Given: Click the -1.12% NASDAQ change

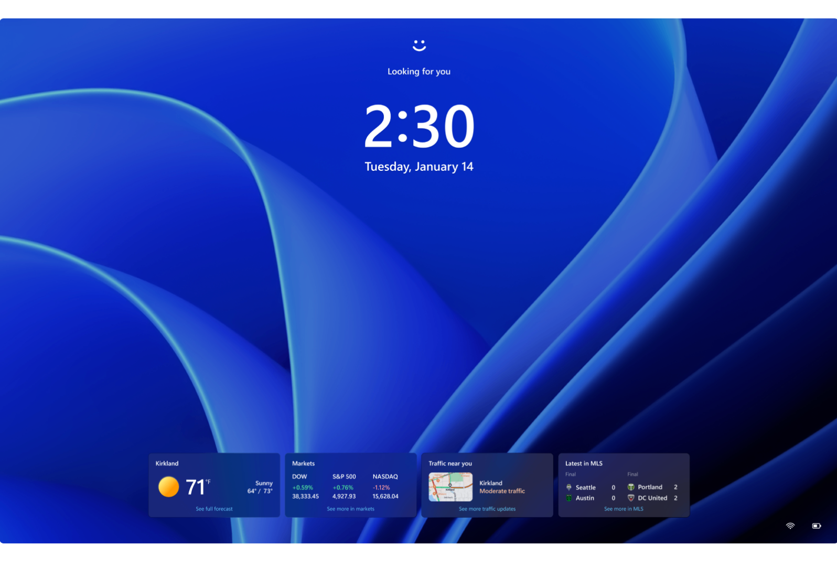Looking at the screenshot, I should 381,487.
